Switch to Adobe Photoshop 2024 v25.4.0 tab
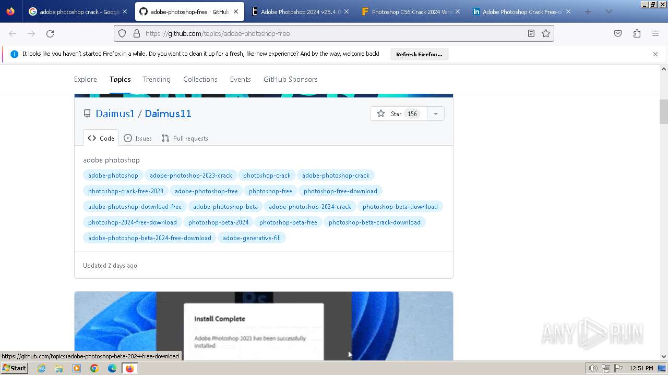The width and height of the screenshot is (668, 375). pyautogui.click(x=300, y=11)
